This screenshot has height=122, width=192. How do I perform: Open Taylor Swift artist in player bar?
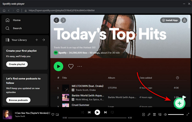(20, 116)
